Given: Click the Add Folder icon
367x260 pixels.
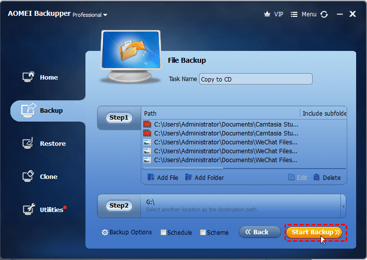Looking at the screenshot, I should click(x=188, y=177).
